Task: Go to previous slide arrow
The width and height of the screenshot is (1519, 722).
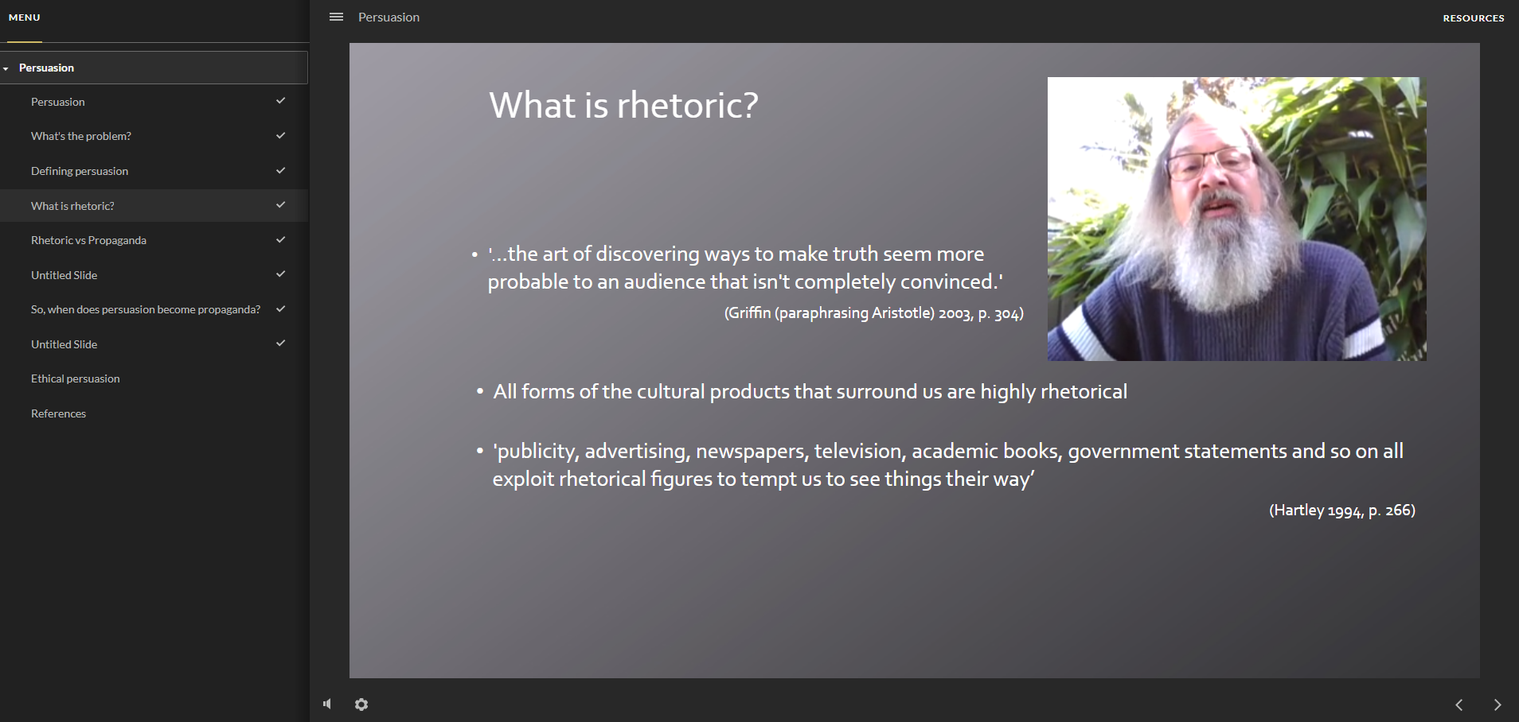Action: [x=1459, y=705]
